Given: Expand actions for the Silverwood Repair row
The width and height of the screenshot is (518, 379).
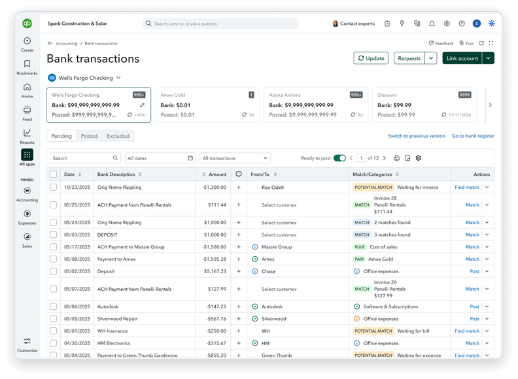Looking at the screenshot, I should click(x=487, y=319).
